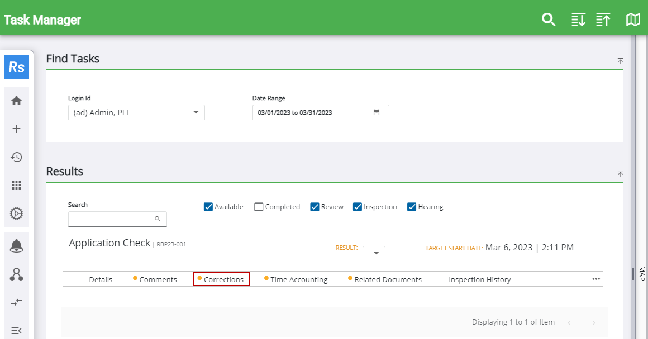648x339 pixels.
Task: Open the Time Accounting tab
Action: coord(299,279)
